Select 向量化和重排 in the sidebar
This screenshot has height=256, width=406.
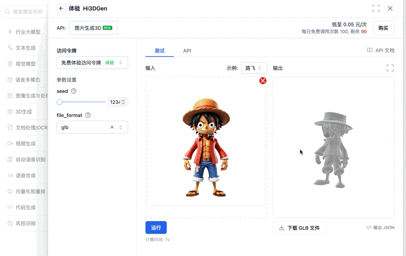[27, 191]
